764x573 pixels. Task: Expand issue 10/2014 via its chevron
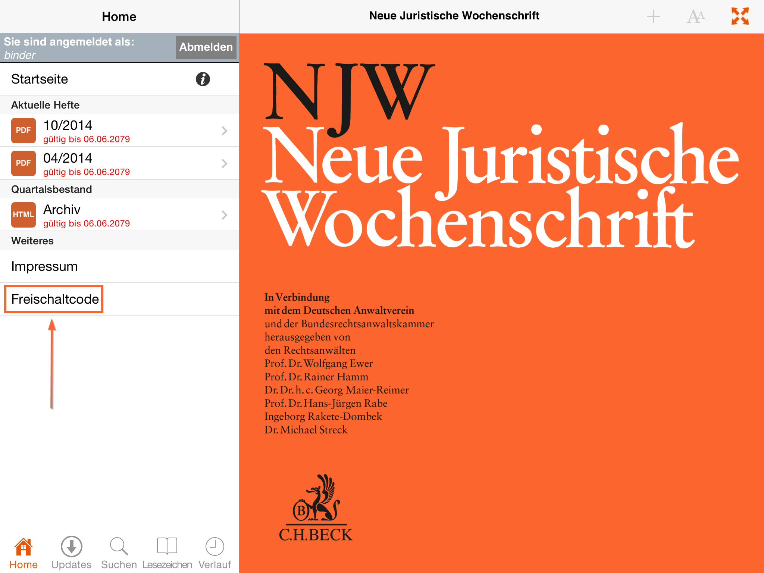[224, 131]
